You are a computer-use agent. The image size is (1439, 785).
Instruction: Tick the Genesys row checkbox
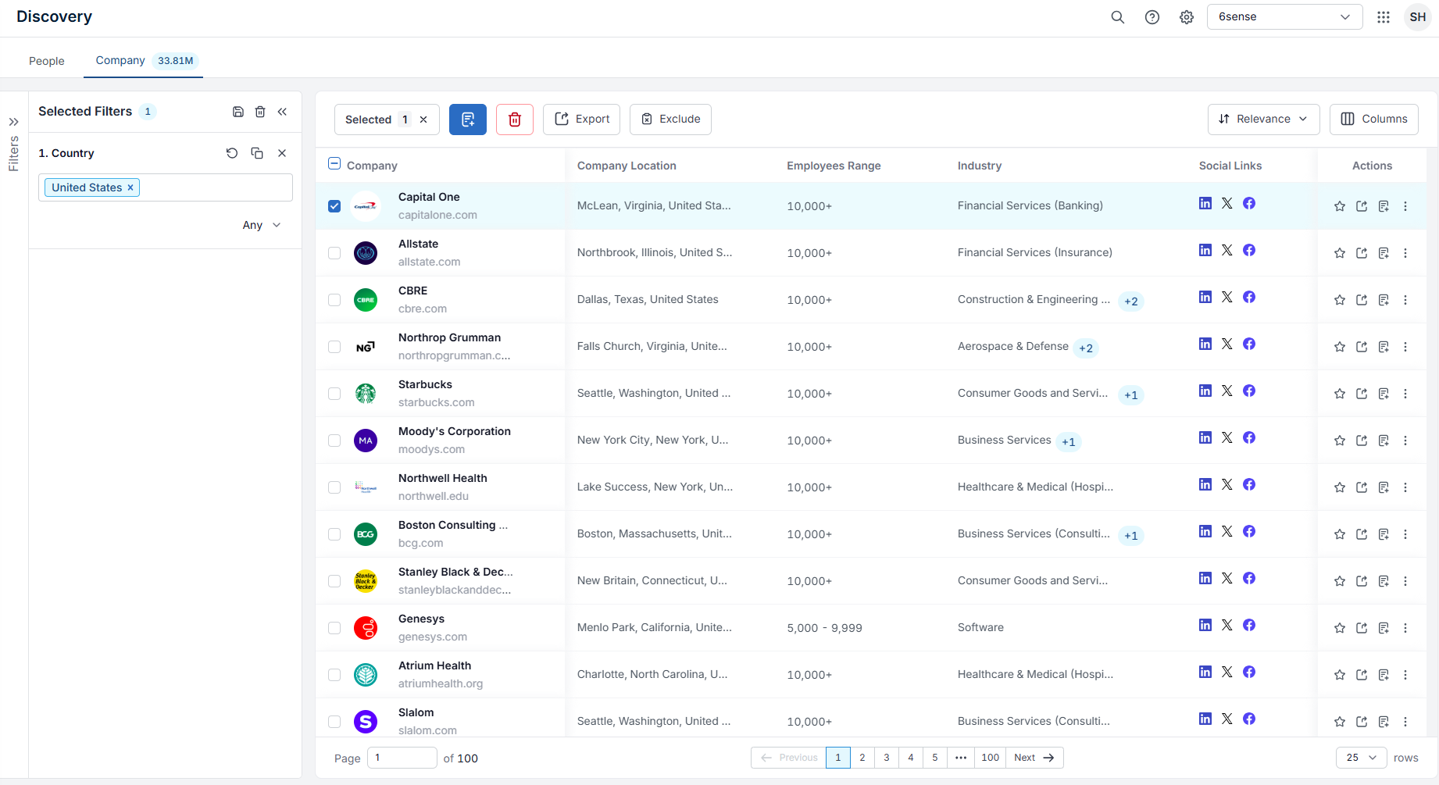click(334, 628)
